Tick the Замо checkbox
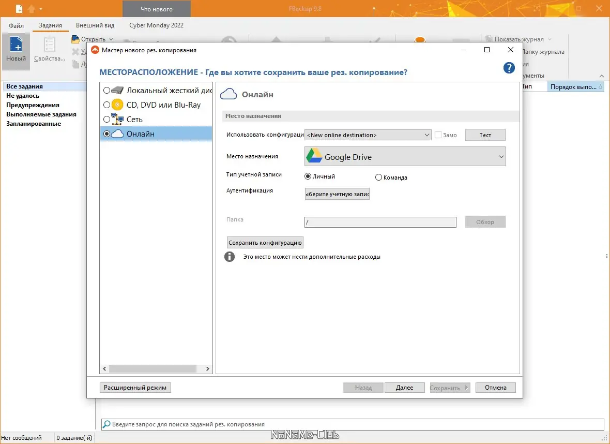The image size is (610, 444). 438,135
